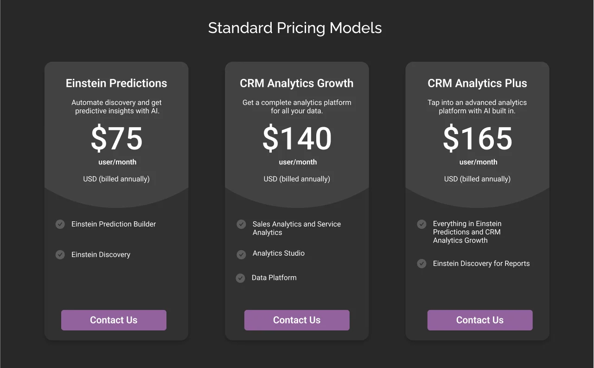
Task: Click the checkmark beside Sales Analytics and Service Analytics
Action: click(x=241, y=224)
